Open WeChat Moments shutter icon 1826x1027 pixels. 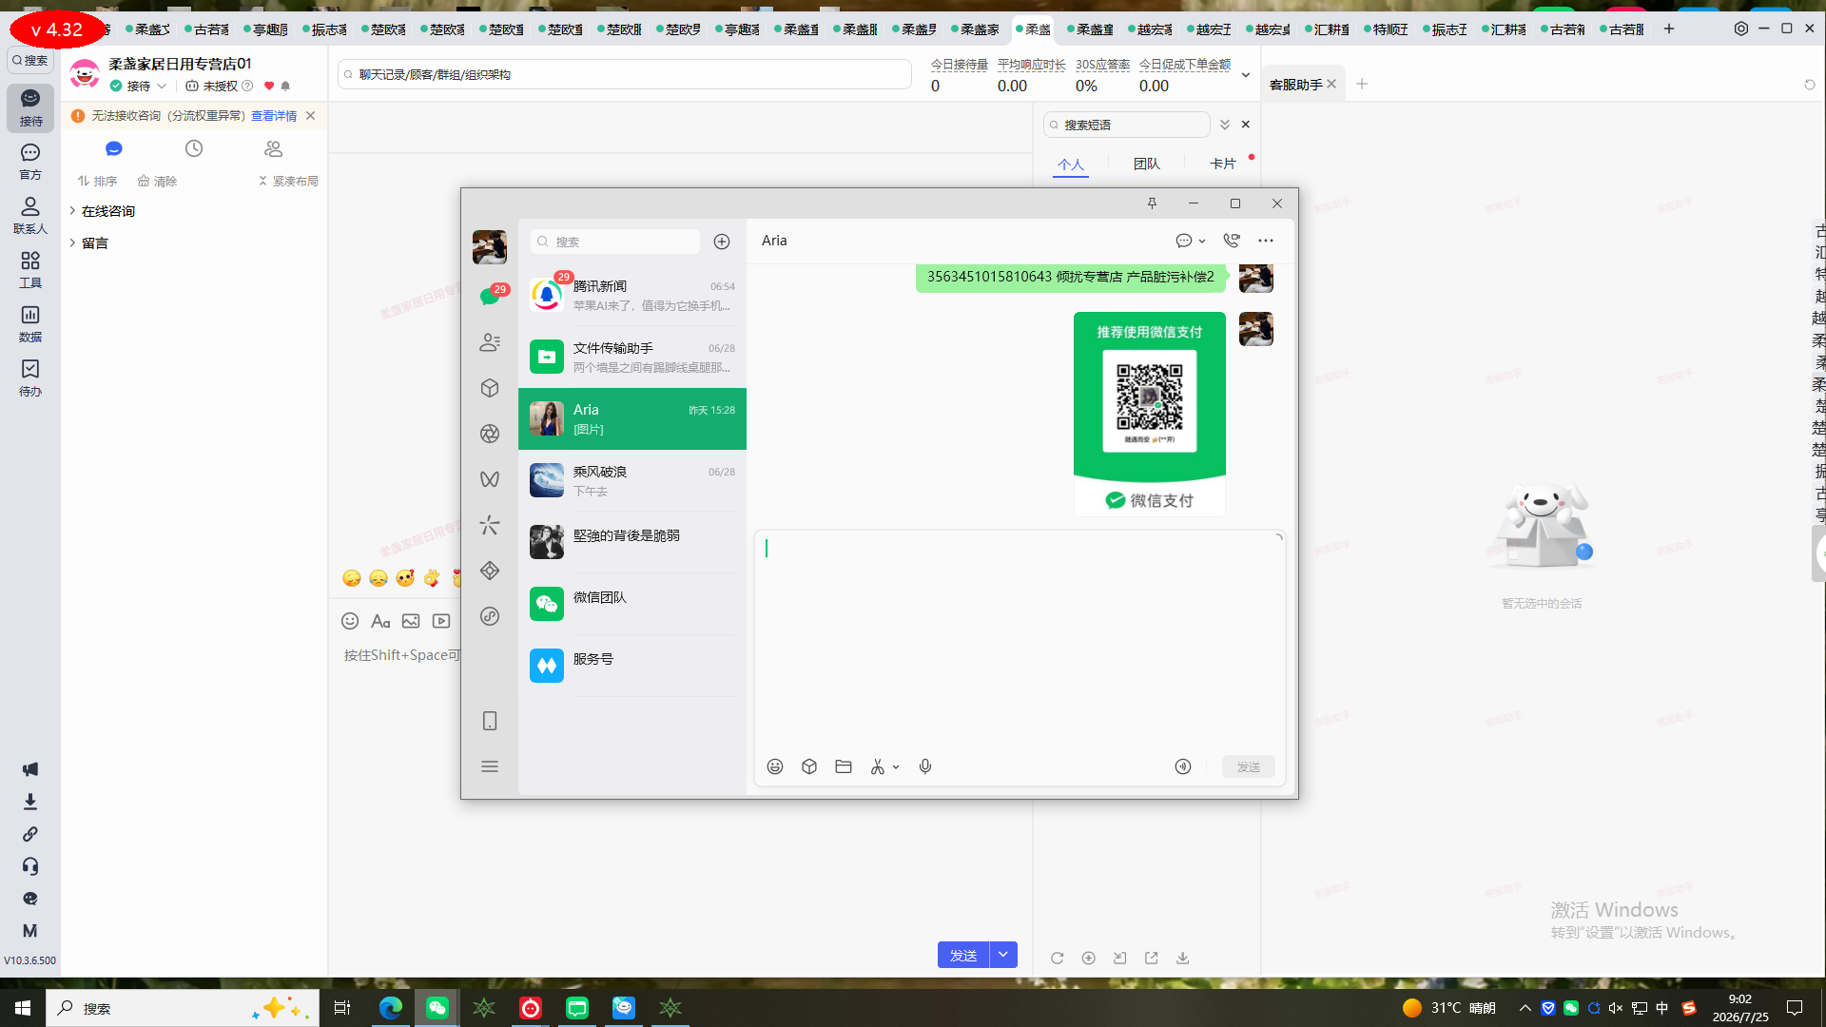(x=490, y=434)
